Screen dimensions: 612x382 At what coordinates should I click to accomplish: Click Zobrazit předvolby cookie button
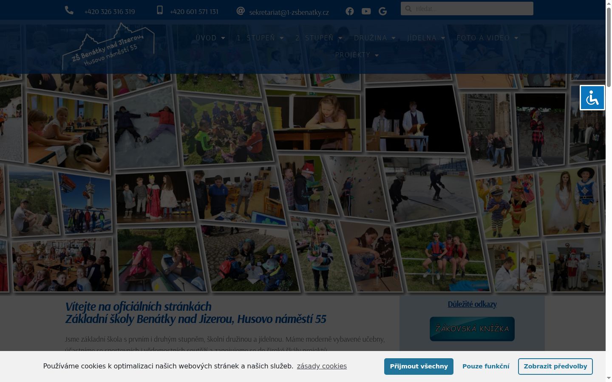[x=555, y=366]
